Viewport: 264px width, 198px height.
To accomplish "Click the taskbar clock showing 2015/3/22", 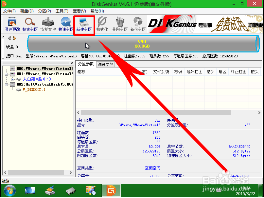I will click(x=245, y=191).
